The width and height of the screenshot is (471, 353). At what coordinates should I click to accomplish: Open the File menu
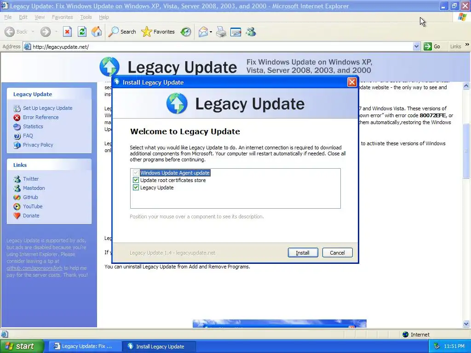(8, 17)
